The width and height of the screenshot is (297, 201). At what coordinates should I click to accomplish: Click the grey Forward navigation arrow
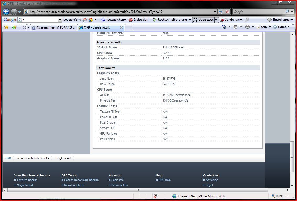pos(14,12)
